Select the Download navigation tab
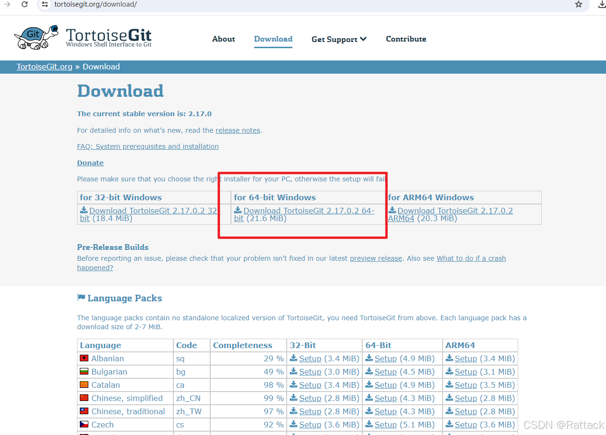The height and width of the screenshot is (435, 606). [273, 40]
